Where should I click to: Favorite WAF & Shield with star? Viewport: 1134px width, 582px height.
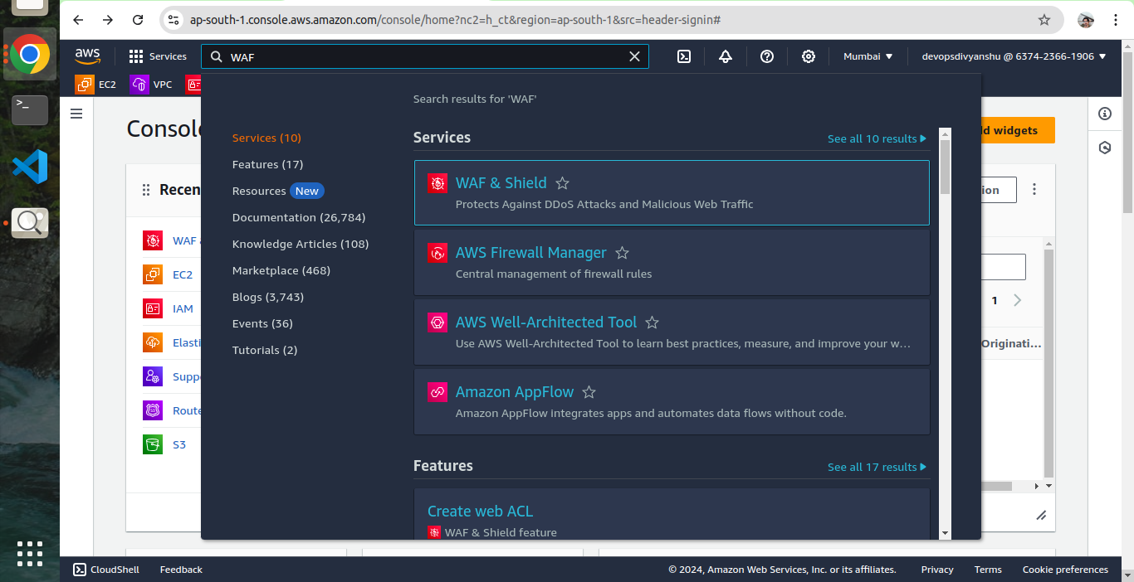pyautogui.click(x=562, y=183)
